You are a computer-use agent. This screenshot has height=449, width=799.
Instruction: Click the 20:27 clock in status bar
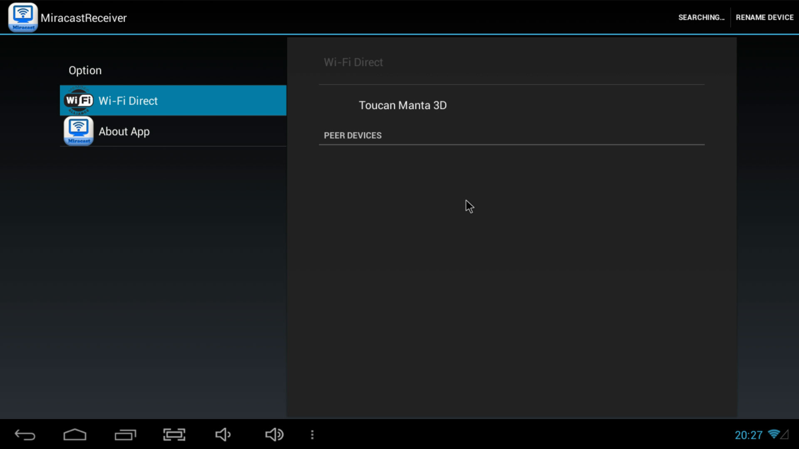click(x=748, y=435)
